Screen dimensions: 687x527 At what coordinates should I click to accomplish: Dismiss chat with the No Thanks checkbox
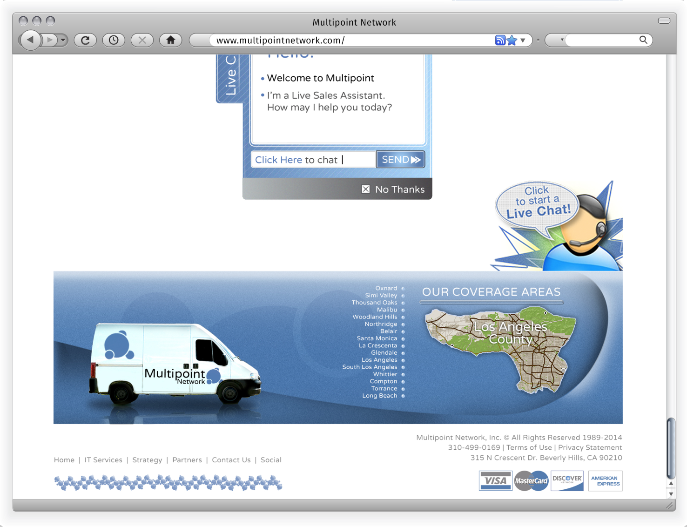(366, 189)
